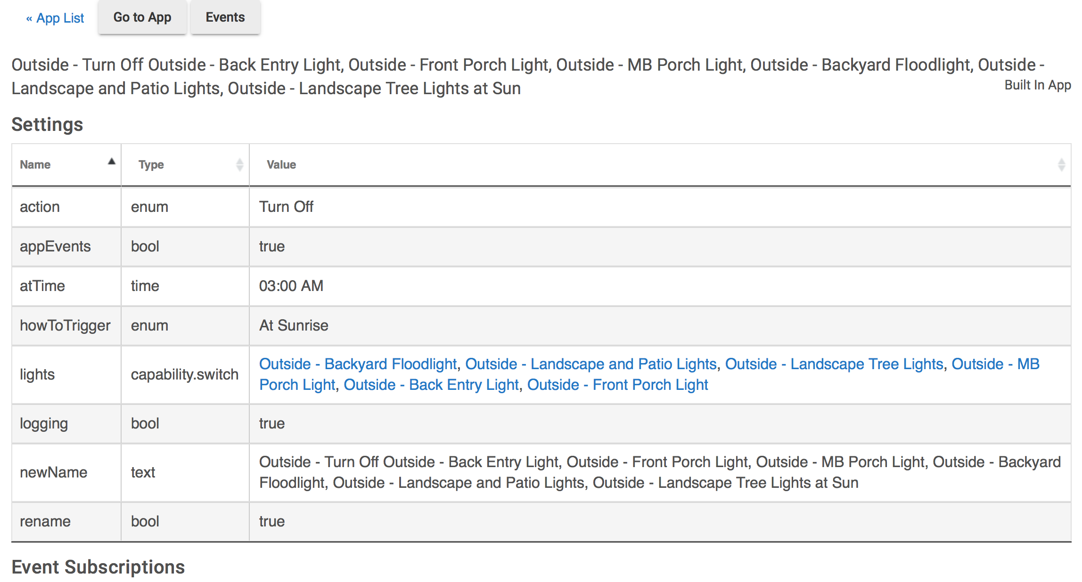Open the Outside - Back Entry Light link
Viewport: 1082px width, 582px height.
pos(431,385)
